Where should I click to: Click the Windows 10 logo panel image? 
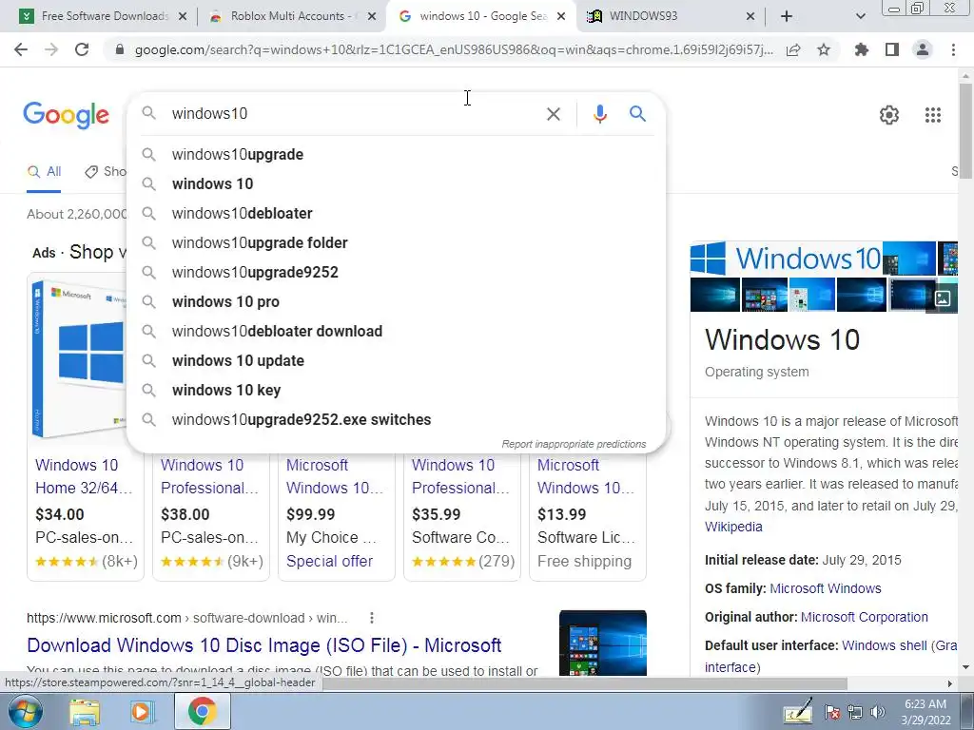786,259
